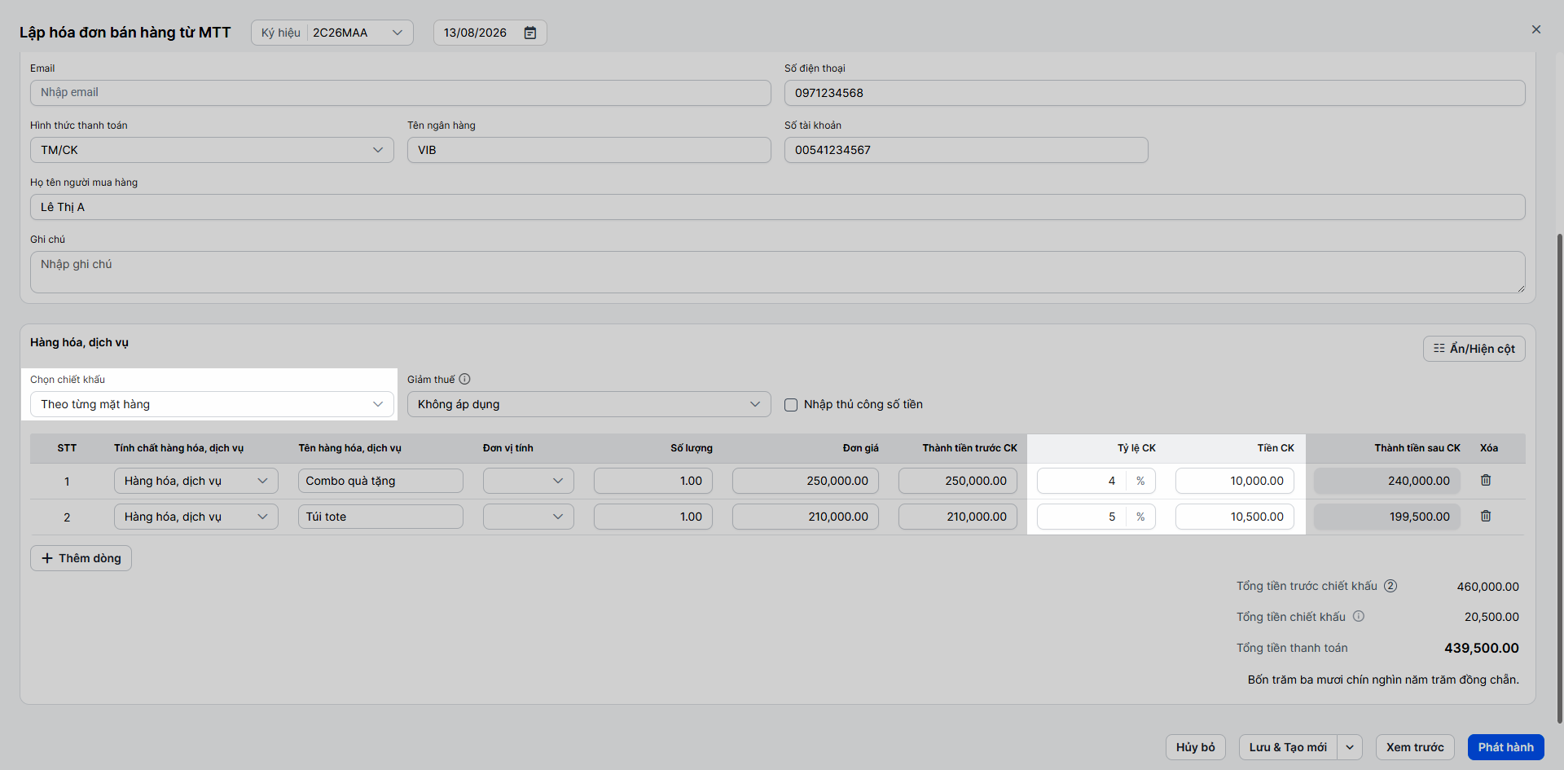Preview invoice with Xem trước
The image size is (1564, 770).
[x=1415, y=747]
